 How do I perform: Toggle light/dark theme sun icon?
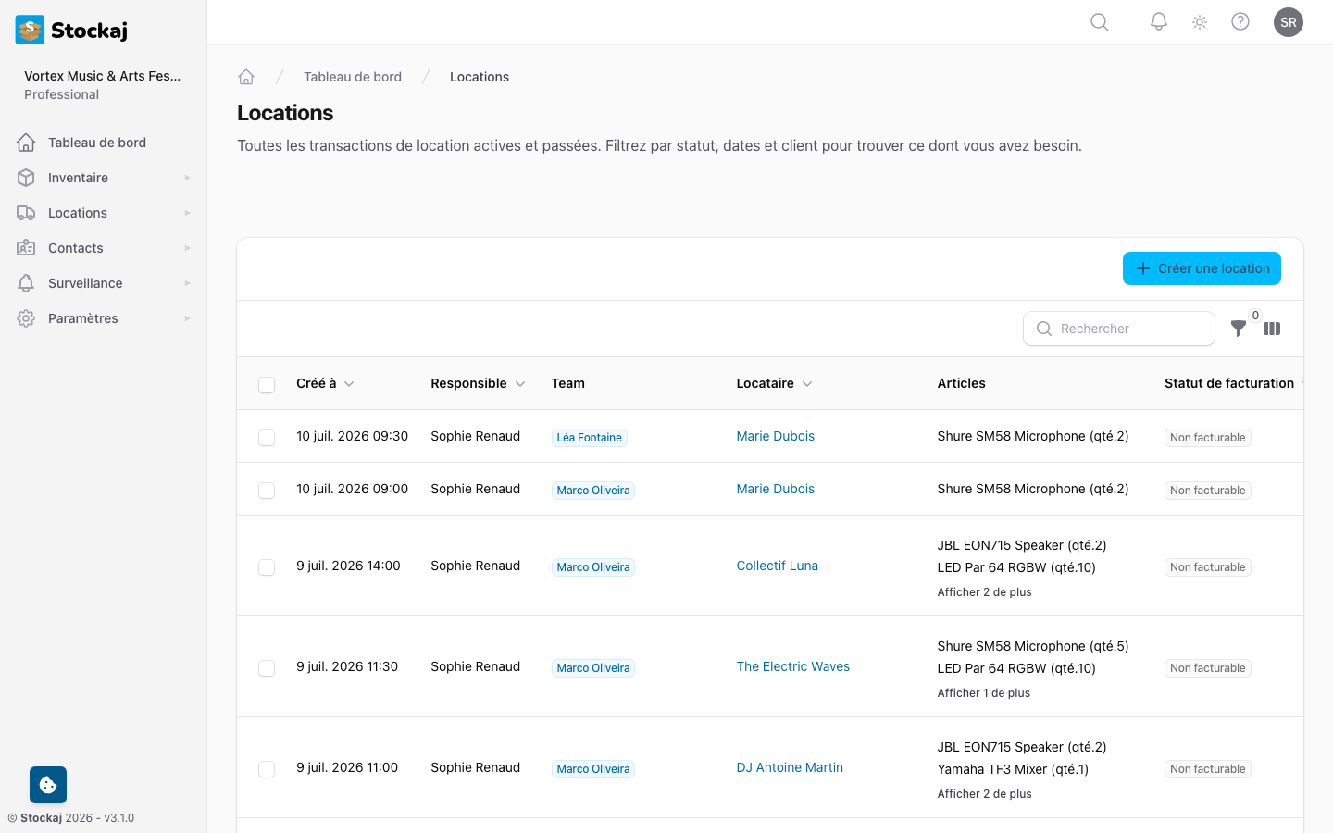point(1200,22)
